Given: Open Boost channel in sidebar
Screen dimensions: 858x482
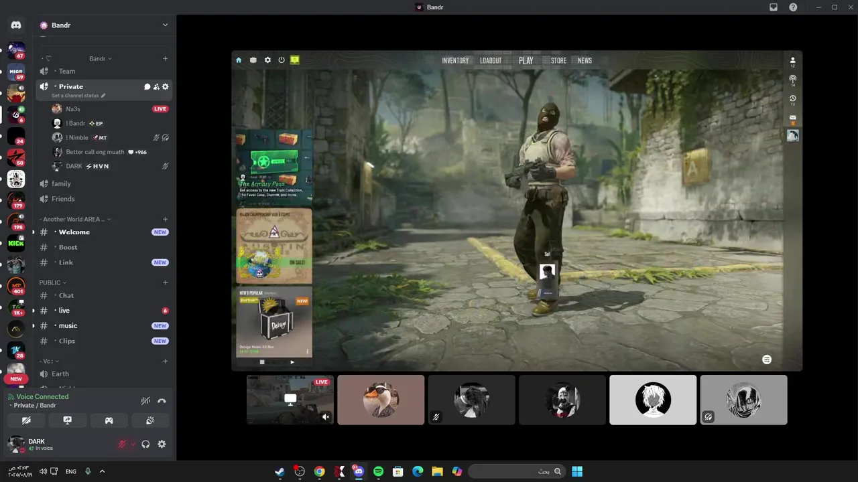Looking at the screenshot, I should (104, 247).
